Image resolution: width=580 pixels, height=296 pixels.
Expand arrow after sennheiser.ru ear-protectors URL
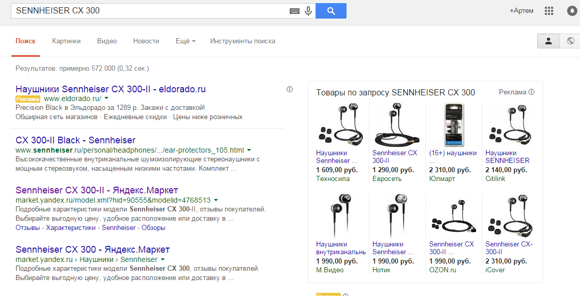tap(249, 151)
